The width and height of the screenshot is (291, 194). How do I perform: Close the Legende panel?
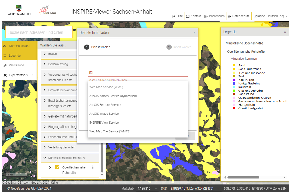pos(285,32)
